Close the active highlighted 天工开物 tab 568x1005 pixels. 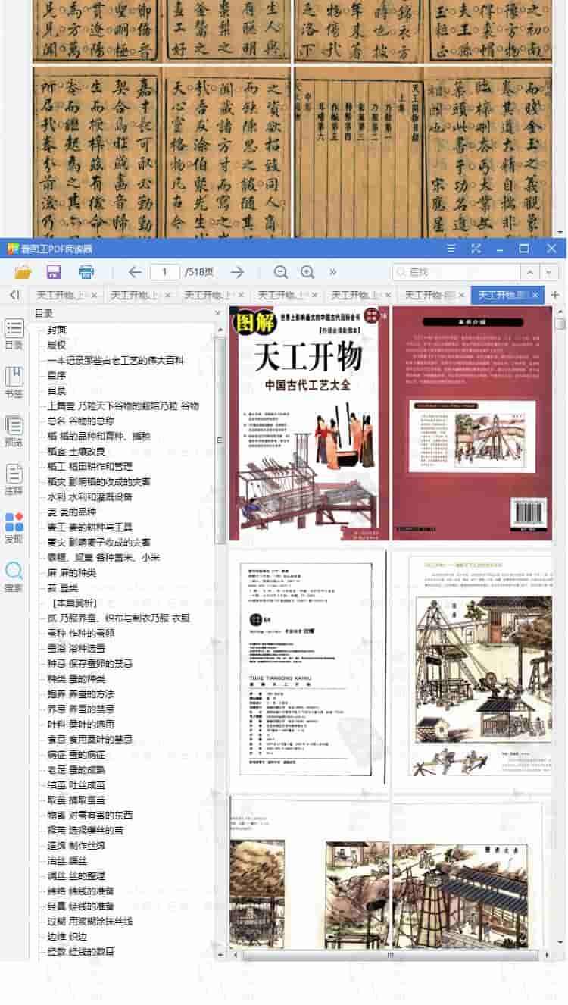click(535, 296)
